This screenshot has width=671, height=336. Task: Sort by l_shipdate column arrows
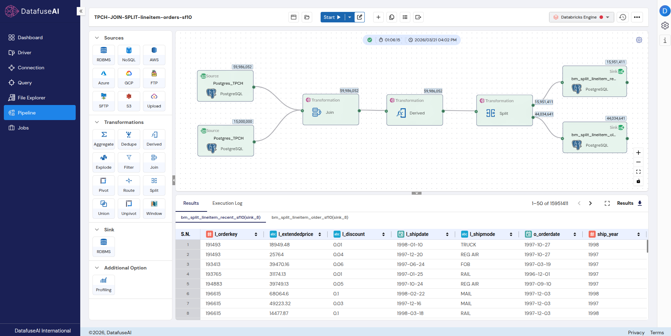[447, 234]
